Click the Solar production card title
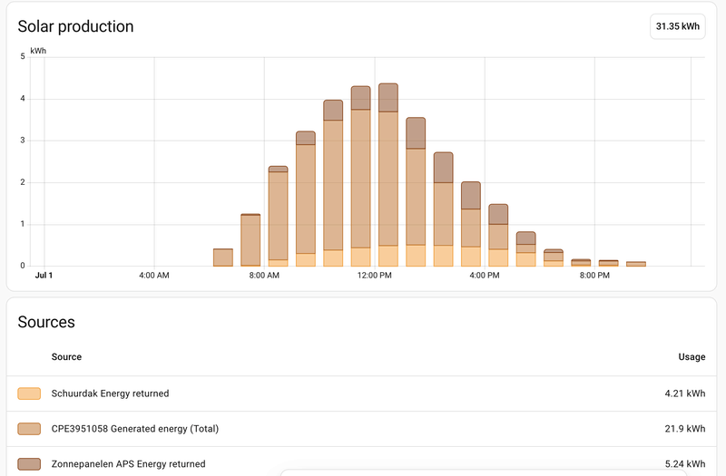The height and width of the screenshot is (476, 726). point(75,26)
